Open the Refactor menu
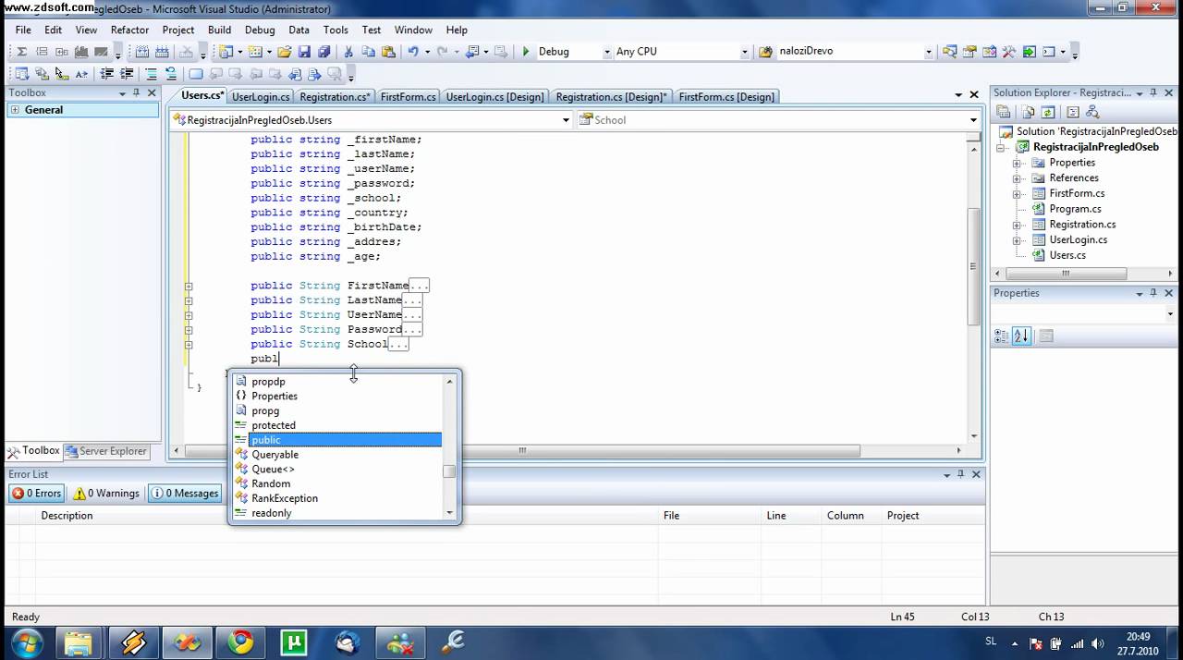Viewport: 1183px width, 660px height. pyautogui.click(x=129, y=30)
